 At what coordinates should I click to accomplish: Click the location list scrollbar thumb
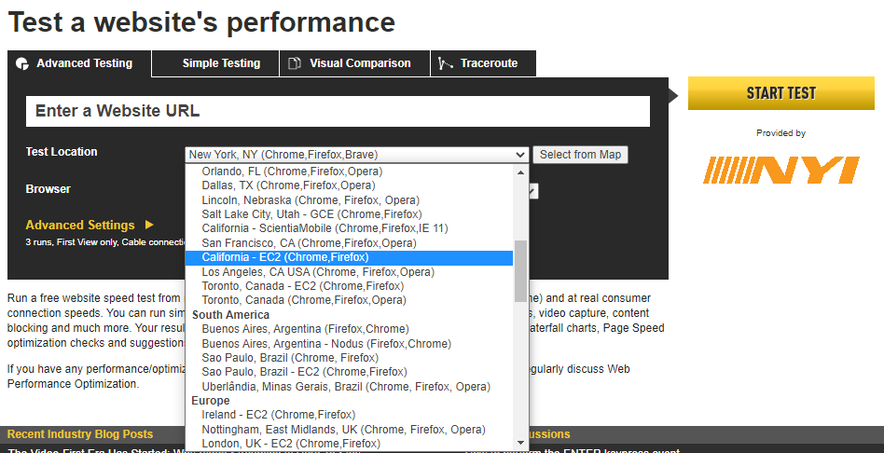coord(520,271)
